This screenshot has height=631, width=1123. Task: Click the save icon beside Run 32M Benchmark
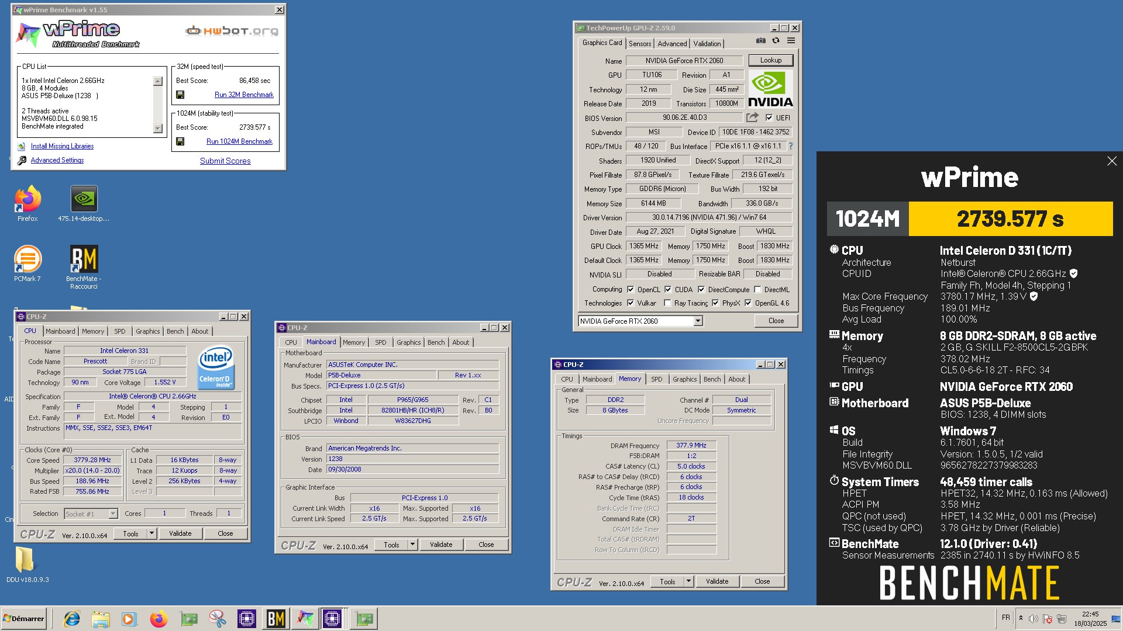click(x=180, y=95)
